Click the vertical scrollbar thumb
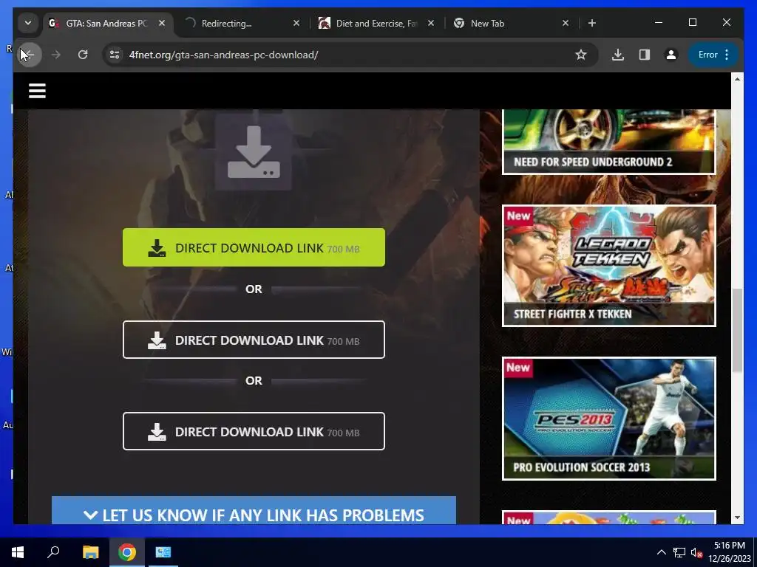 pyautogui.click(x=737, y=331)
